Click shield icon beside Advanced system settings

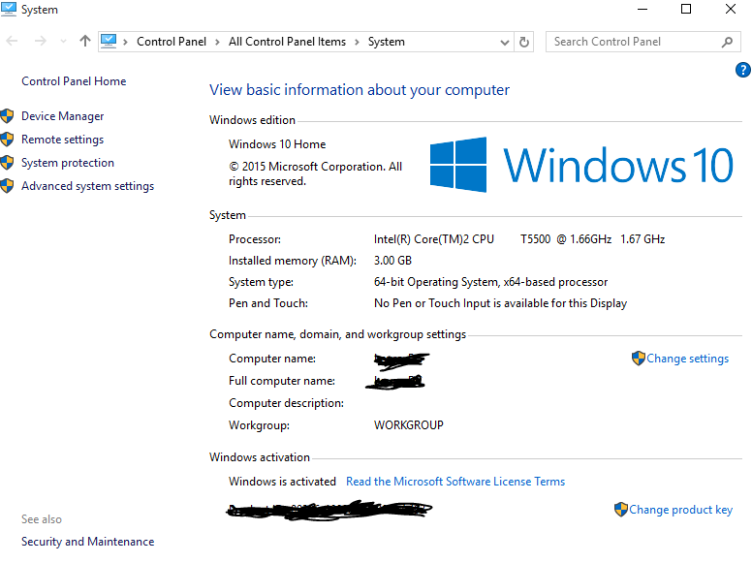click(x=7, y=186)
